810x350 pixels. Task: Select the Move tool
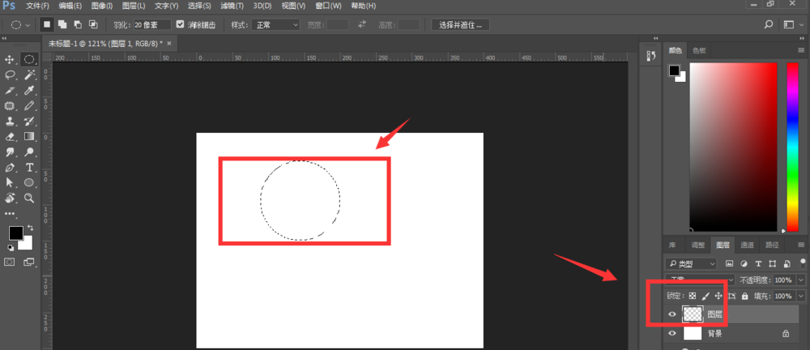[11, 60]
